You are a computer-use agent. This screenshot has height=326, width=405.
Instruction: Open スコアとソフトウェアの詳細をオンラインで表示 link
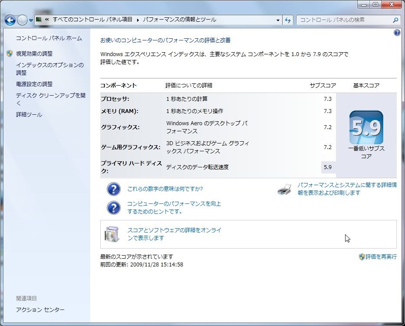point(175,234)
